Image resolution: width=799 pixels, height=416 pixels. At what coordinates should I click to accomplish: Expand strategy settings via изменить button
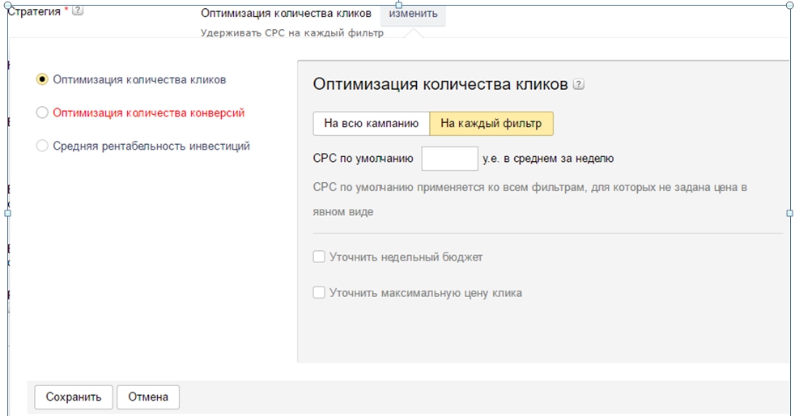tap(413, 14)
